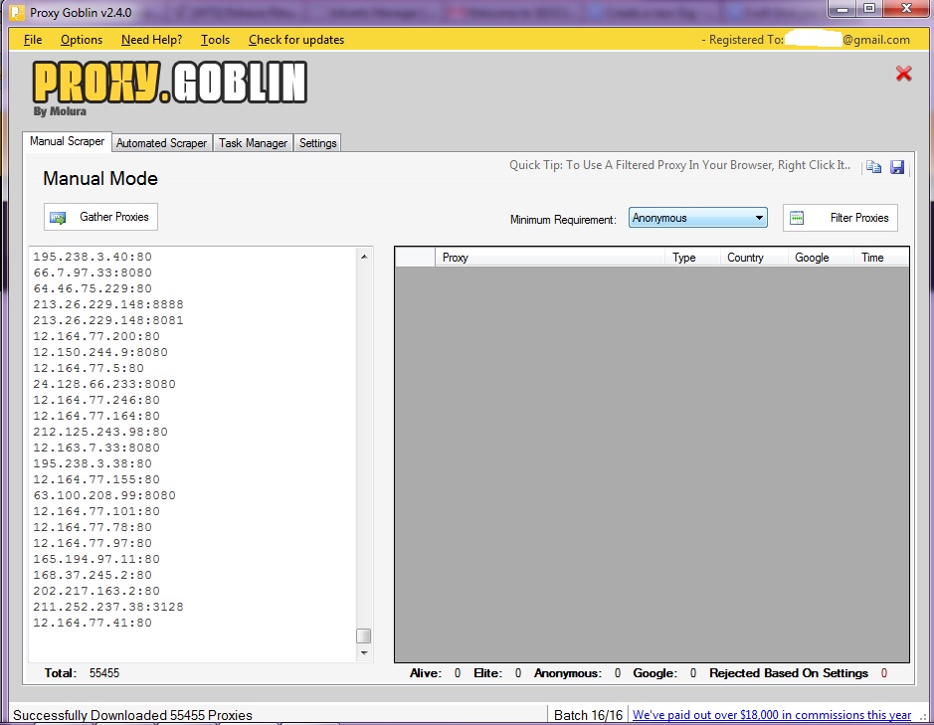Click proxy entry 211.252.237.38:3128
Screen dimensions: 934x725
108,607
